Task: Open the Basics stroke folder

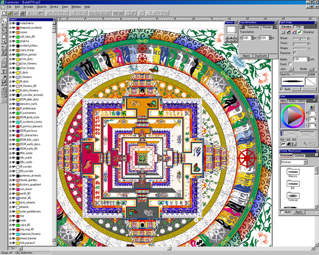Action: [293, 172]
